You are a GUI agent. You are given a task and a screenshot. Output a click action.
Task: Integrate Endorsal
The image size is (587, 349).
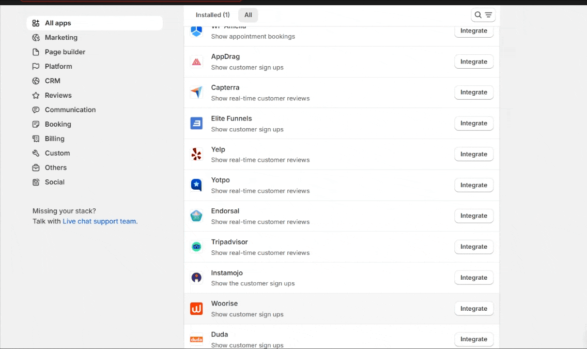(x=474, y=216)
